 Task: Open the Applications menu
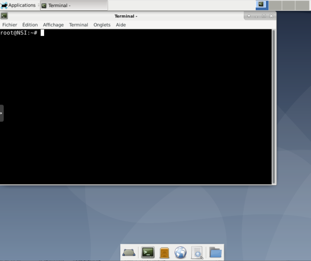18,6
